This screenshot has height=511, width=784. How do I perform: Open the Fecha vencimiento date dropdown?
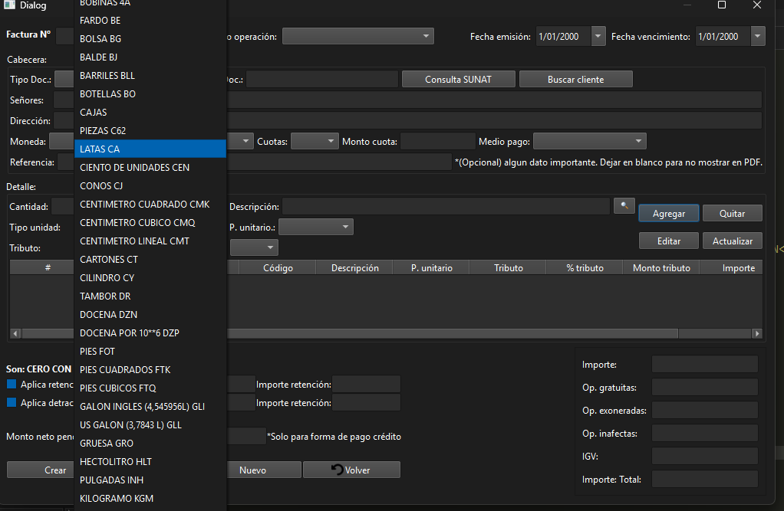758,36
